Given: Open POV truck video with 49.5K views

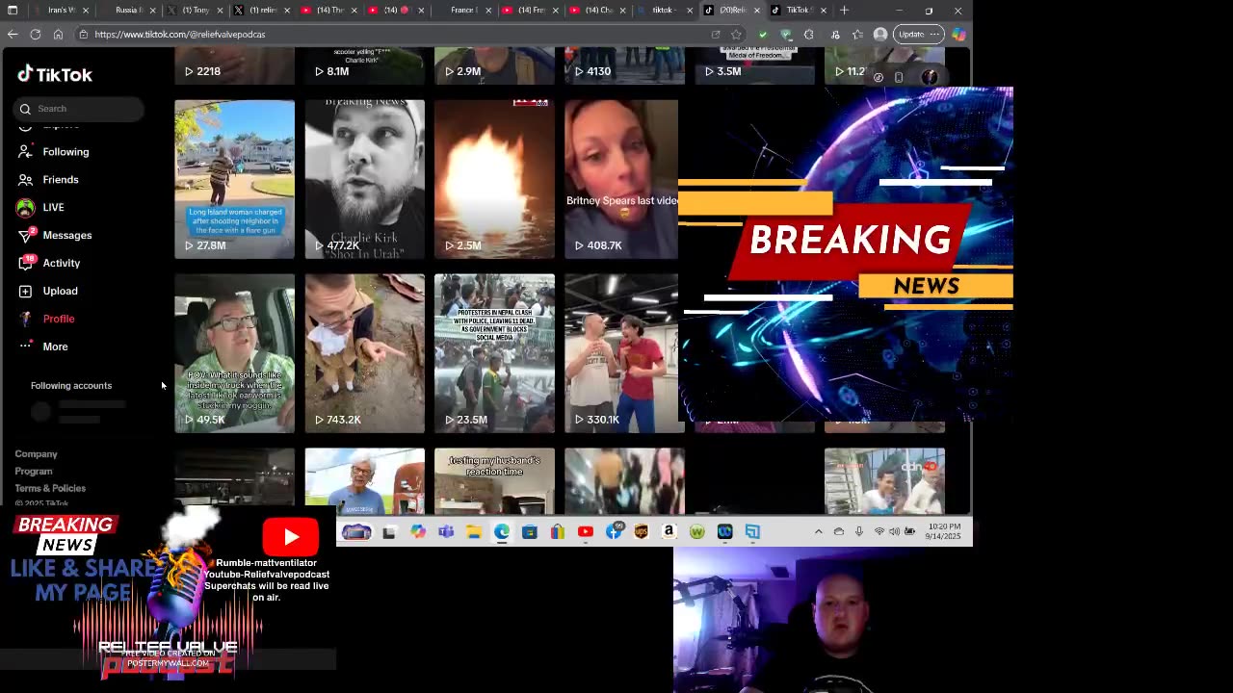Looking at the screenshot, I should [234, 353].
